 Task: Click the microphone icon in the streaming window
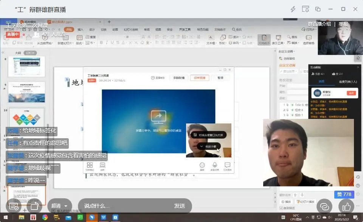(x=215, y=165)
